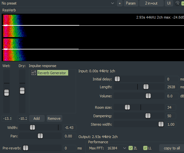Click the Room size value field 34

tap(171, 107)
